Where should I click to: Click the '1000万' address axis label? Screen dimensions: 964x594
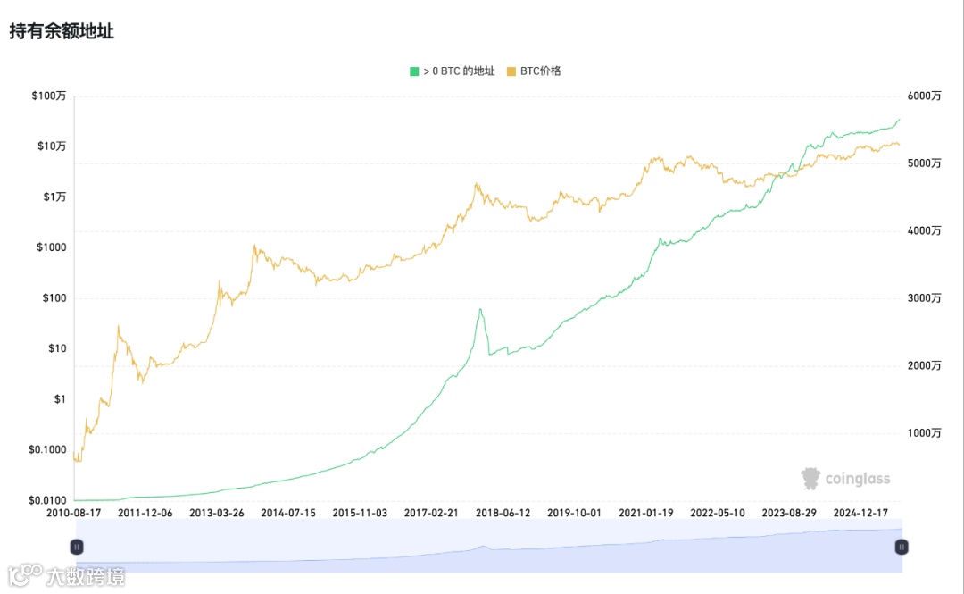pyautogui.click(x=924, y=432)
